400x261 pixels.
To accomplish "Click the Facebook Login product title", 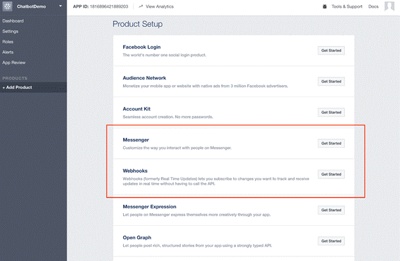I will [x=142, y=47].
